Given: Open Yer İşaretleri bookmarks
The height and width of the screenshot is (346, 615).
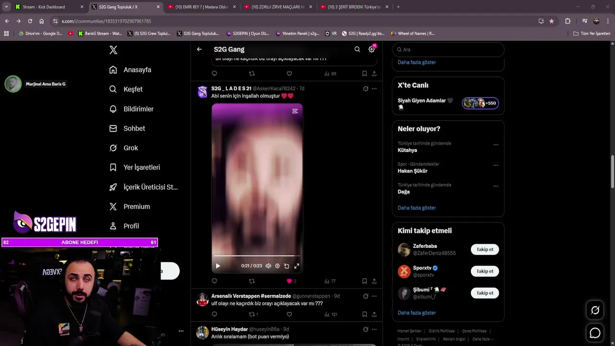Looking at the screenshot, I should coord(135,167).
